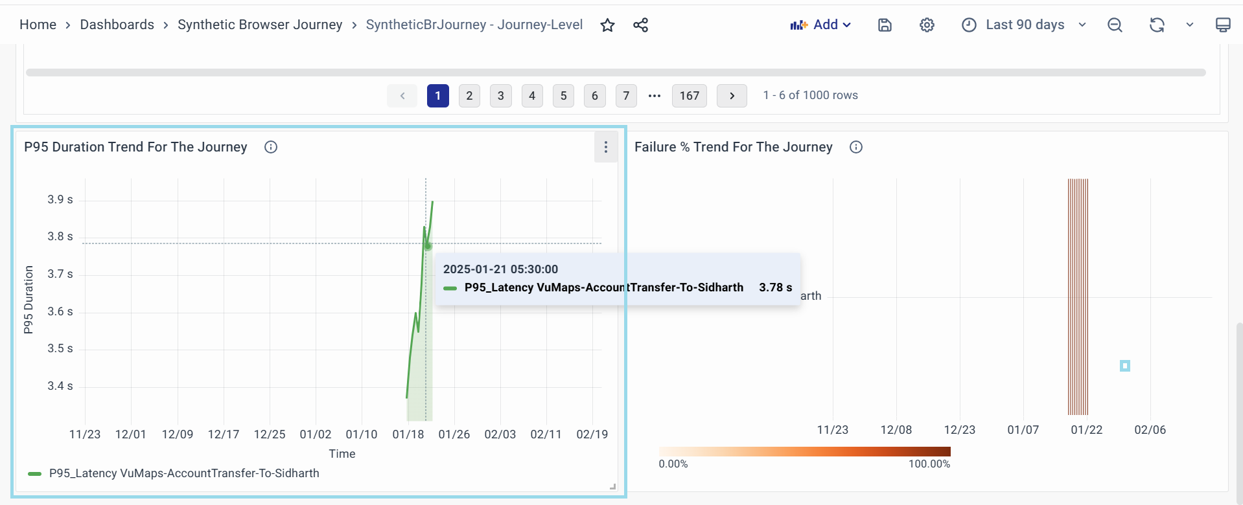Viewport: 1243px width, 505px height.
Task: Navigate to Dashboards breadcrumb
Action: point(117,25)
